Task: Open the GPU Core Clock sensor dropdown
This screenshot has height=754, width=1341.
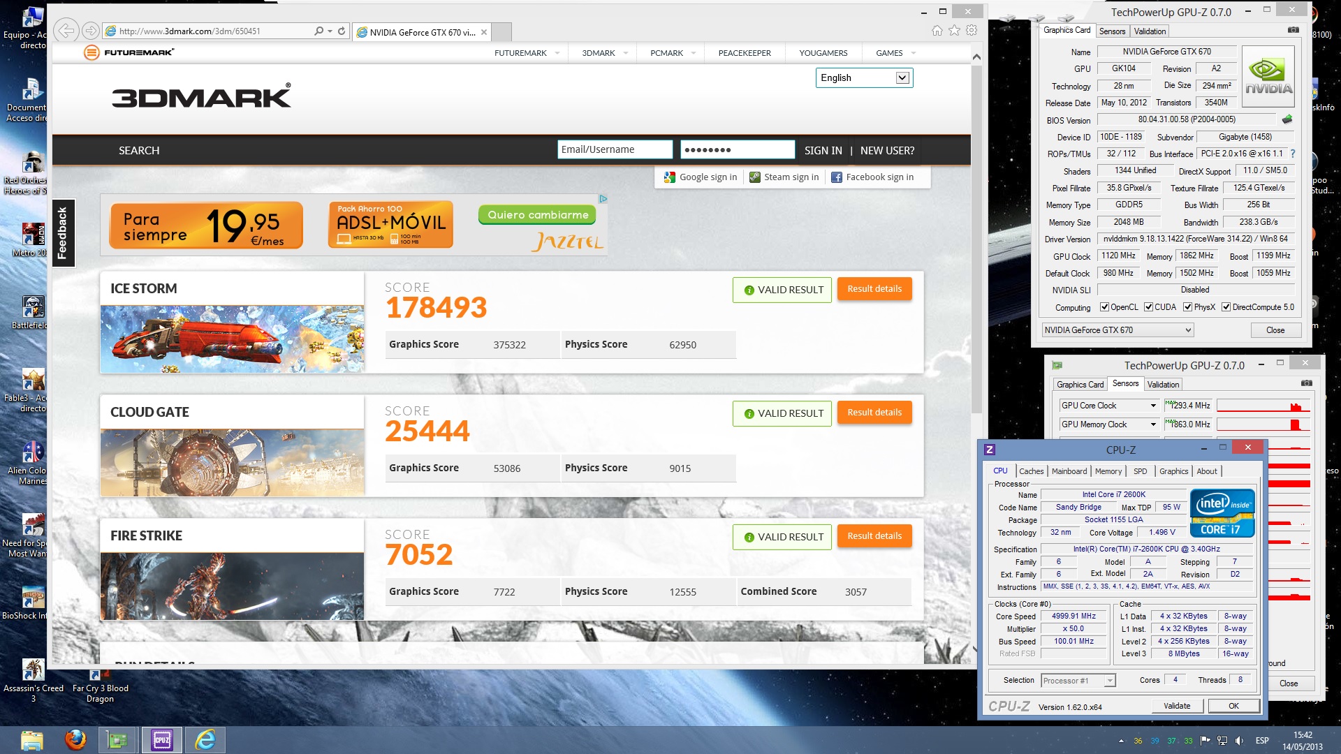Action: tap(1153, 406)
